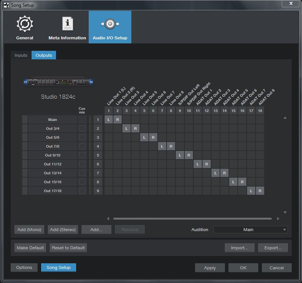Check the Cue mix box for Out 17/18
The height and width of the screenshot is (283, 302).
pos(82,191)
